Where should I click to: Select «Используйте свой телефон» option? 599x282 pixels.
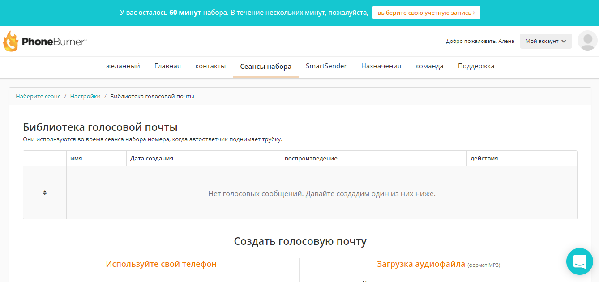161,264
